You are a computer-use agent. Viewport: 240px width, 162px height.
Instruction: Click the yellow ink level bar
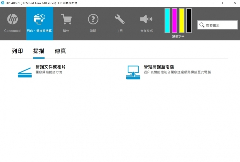(x=182, y=21)
